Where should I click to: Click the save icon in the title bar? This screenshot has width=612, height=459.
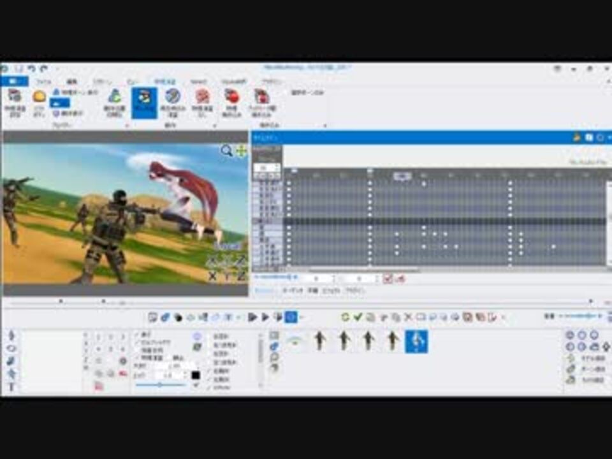18,69
